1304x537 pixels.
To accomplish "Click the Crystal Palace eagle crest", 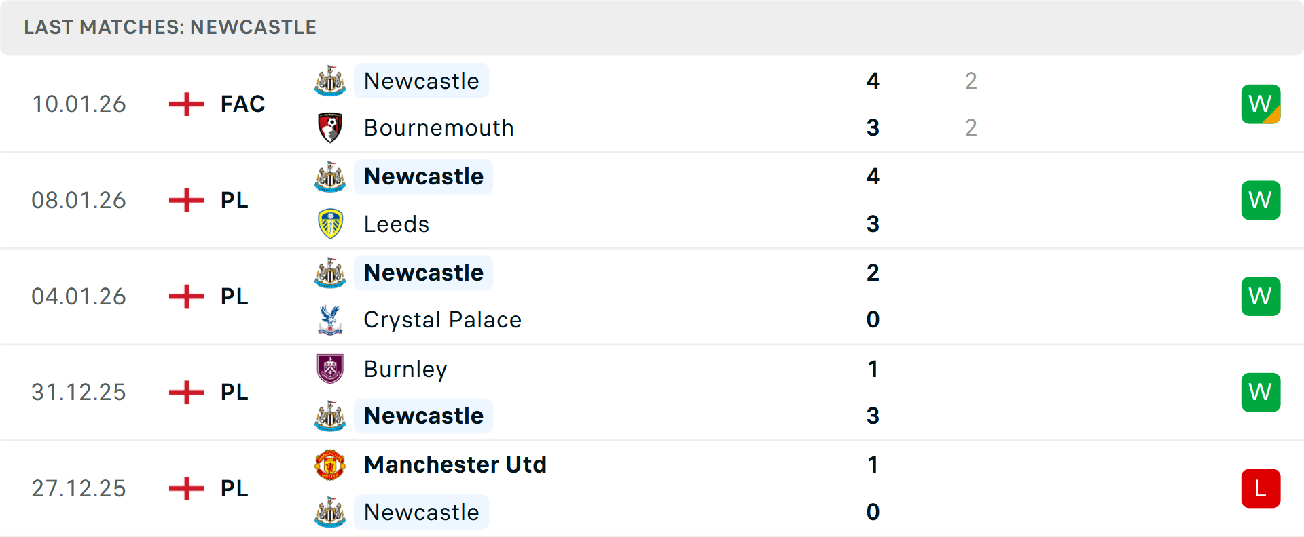I will 330,319.
